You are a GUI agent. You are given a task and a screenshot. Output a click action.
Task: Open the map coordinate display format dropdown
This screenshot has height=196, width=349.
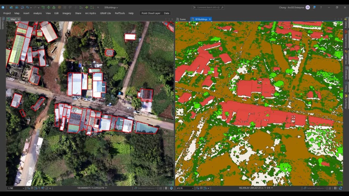(x=106, y=188)
